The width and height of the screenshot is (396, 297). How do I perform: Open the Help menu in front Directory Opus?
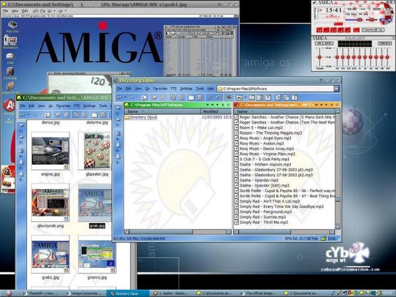[x=211, y=88]
